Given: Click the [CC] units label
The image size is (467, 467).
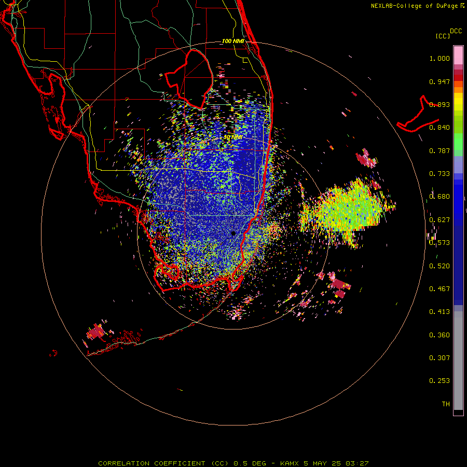Looking at the screenshot, I should 443,36.
